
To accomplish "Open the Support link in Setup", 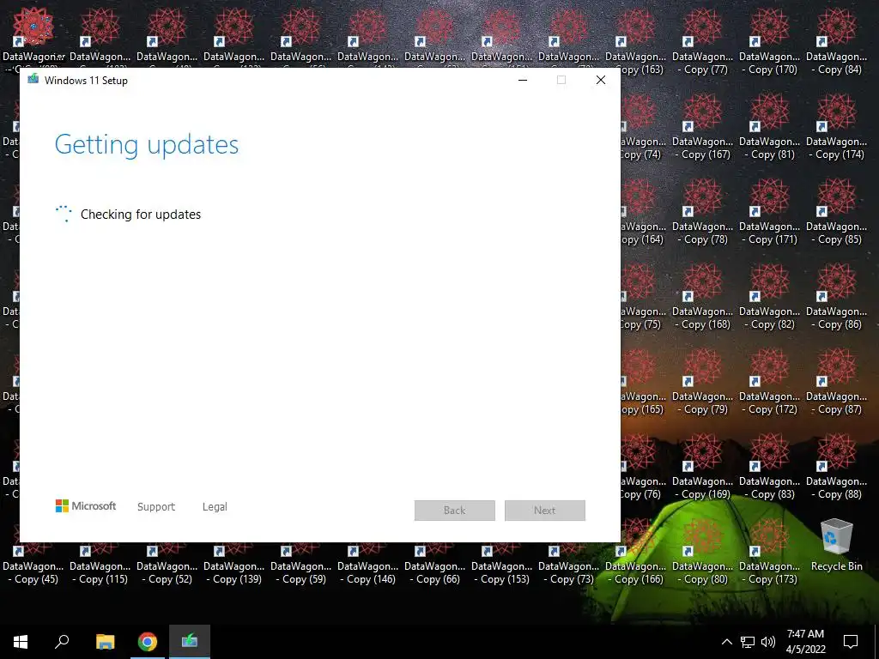I will (x=156, y=506).
